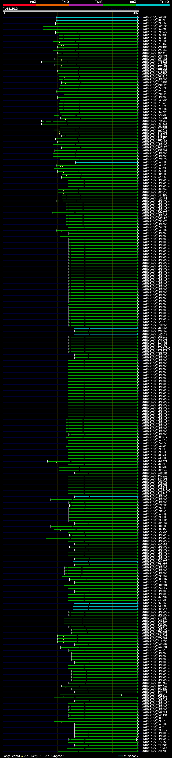Viewport: 172px width, 758px height.
Task: Select the UniRef100_Q5CLX5 label
Action: pyautogui.click(x=154, y=328)
